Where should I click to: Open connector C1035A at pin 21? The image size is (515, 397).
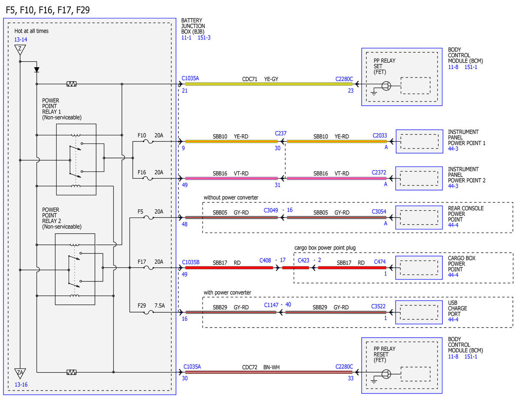[191, 79]
